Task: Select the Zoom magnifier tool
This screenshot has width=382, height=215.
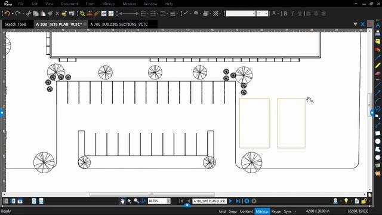Action: [137, 201]
